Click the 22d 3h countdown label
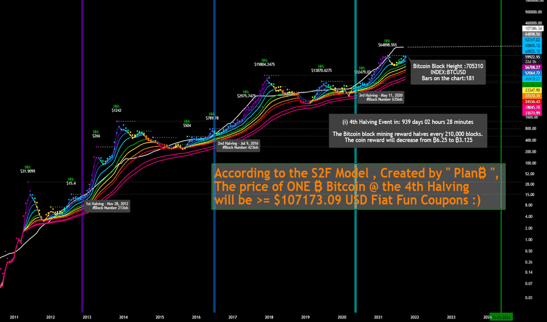 (x=532, y=61)
